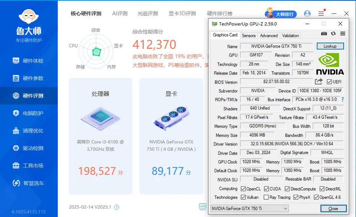
Task: Open 电脑防护 in the sidebar
Action: [29, 113]
